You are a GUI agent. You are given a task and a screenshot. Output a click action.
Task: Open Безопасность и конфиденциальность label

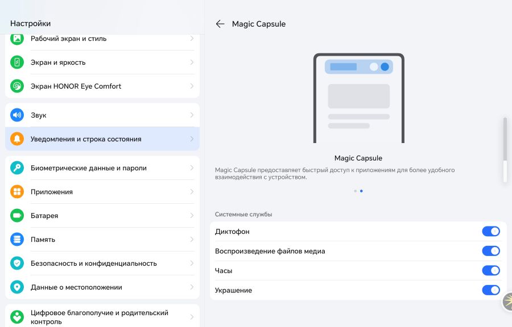coord(94,263)
